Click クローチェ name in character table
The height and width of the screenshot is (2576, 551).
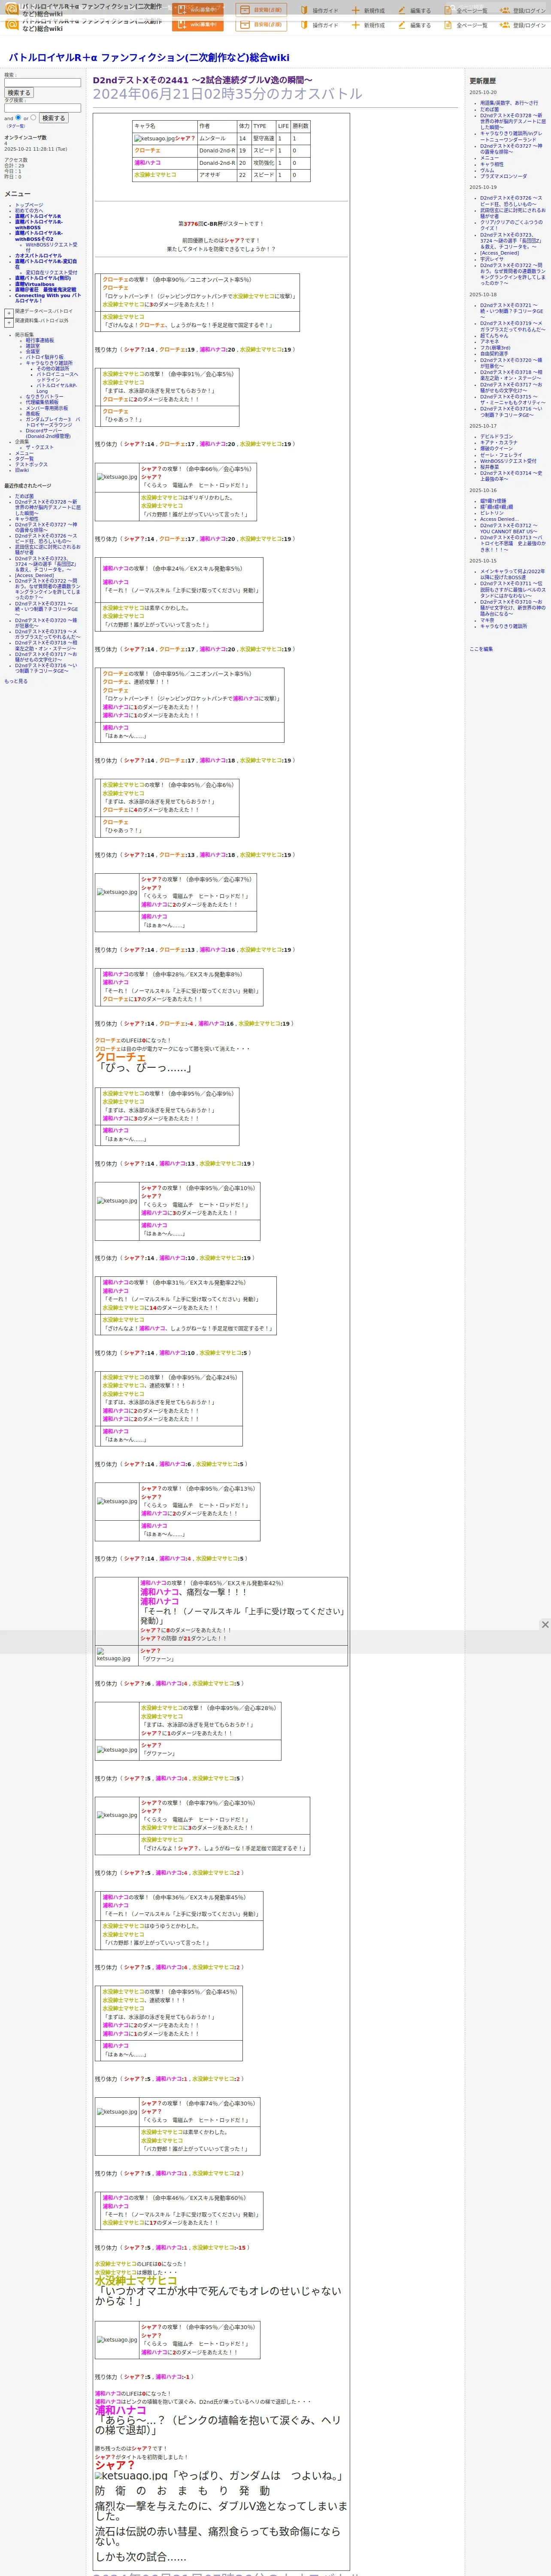tap(147, 150)
